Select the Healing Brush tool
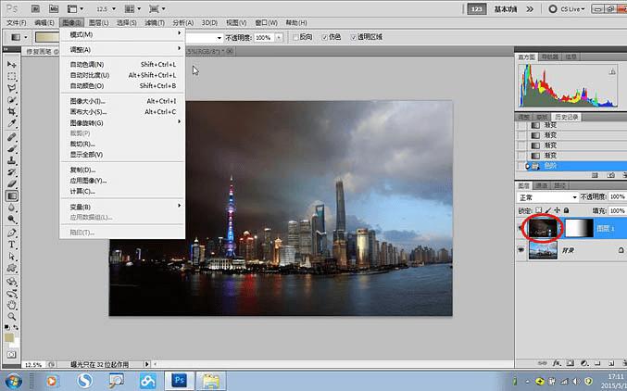 [12, 137]
